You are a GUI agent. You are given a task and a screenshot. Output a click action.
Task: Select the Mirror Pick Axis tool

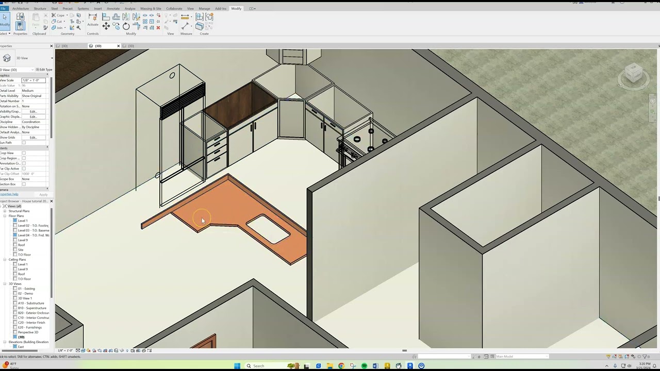pos(126,17)
